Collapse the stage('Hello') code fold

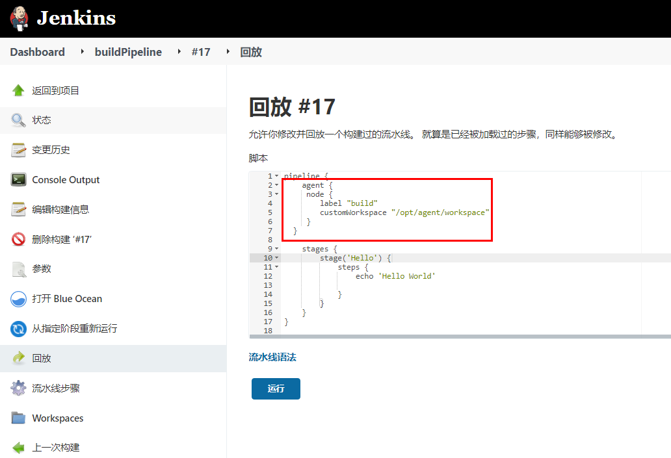pos(278,257)
